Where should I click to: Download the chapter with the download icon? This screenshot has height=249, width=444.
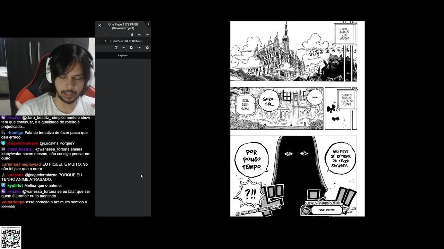point(132,35)
